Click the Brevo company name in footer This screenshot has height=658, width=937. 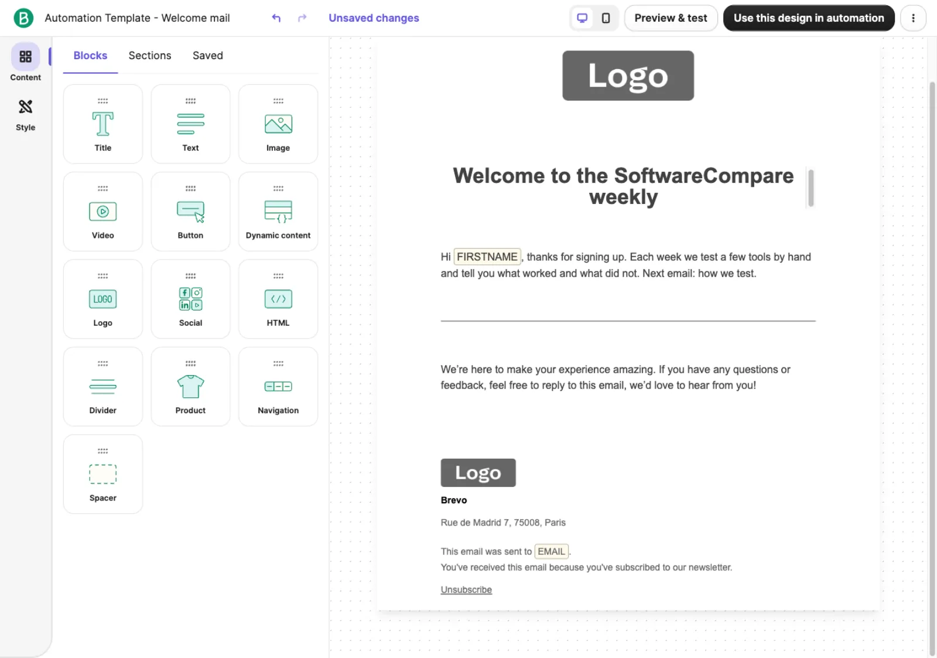coord(454,500)
